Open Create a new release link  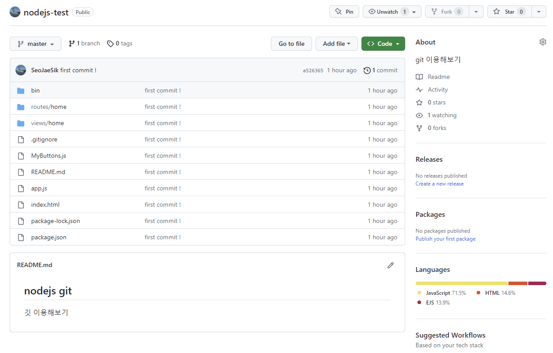coord(440,184)
